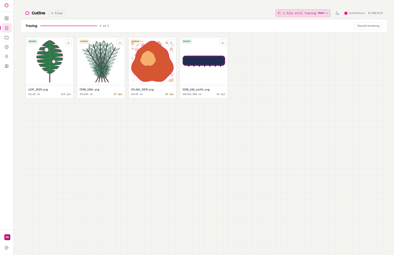The image size is (394, 255).
Task: Click the log out icon in sidebar
Action: [7, 247]
